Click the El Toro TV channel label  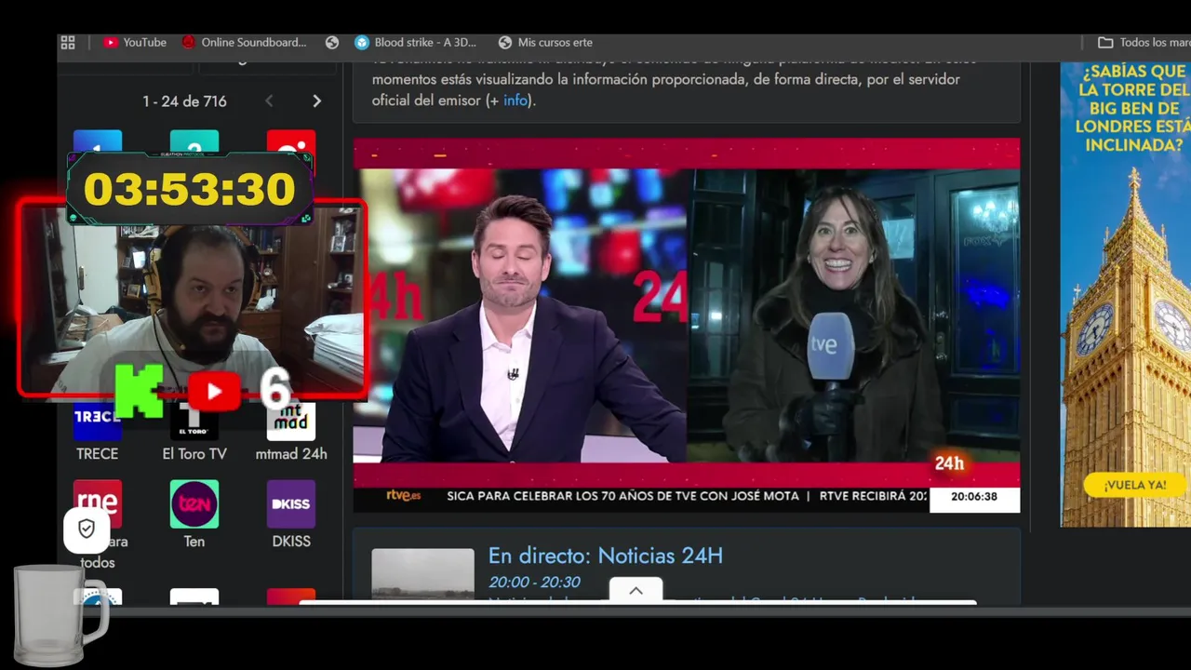[194, 454]
